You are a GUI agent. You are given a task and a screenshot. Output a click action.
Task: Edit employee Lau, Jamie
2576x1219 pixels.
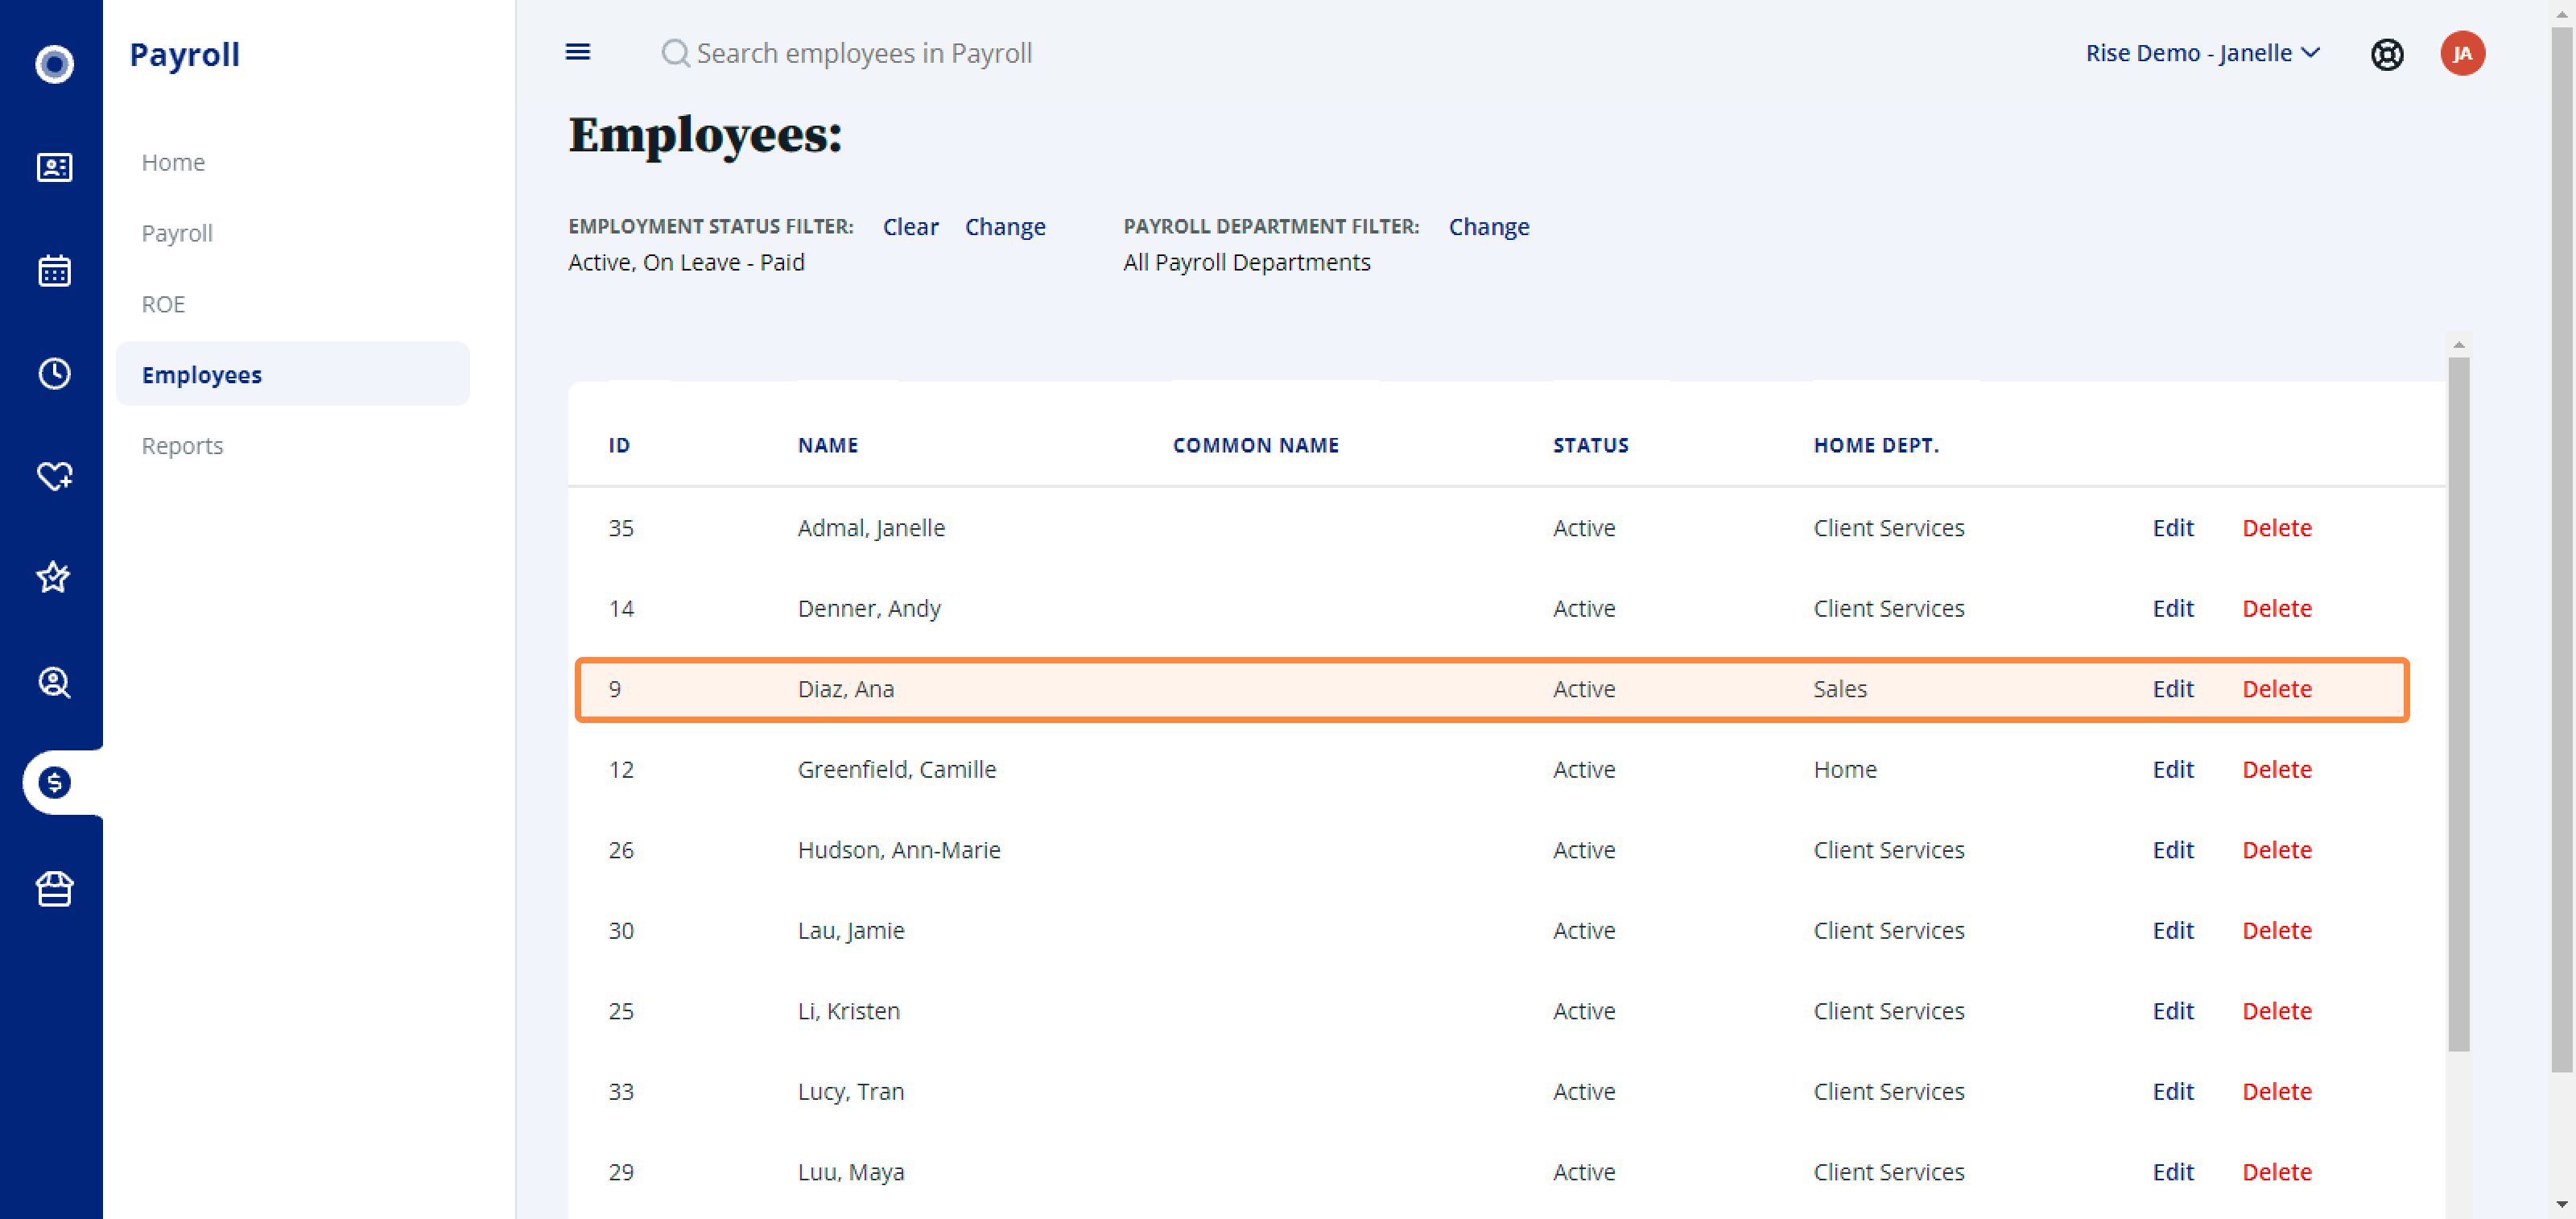coord(2173,930)
